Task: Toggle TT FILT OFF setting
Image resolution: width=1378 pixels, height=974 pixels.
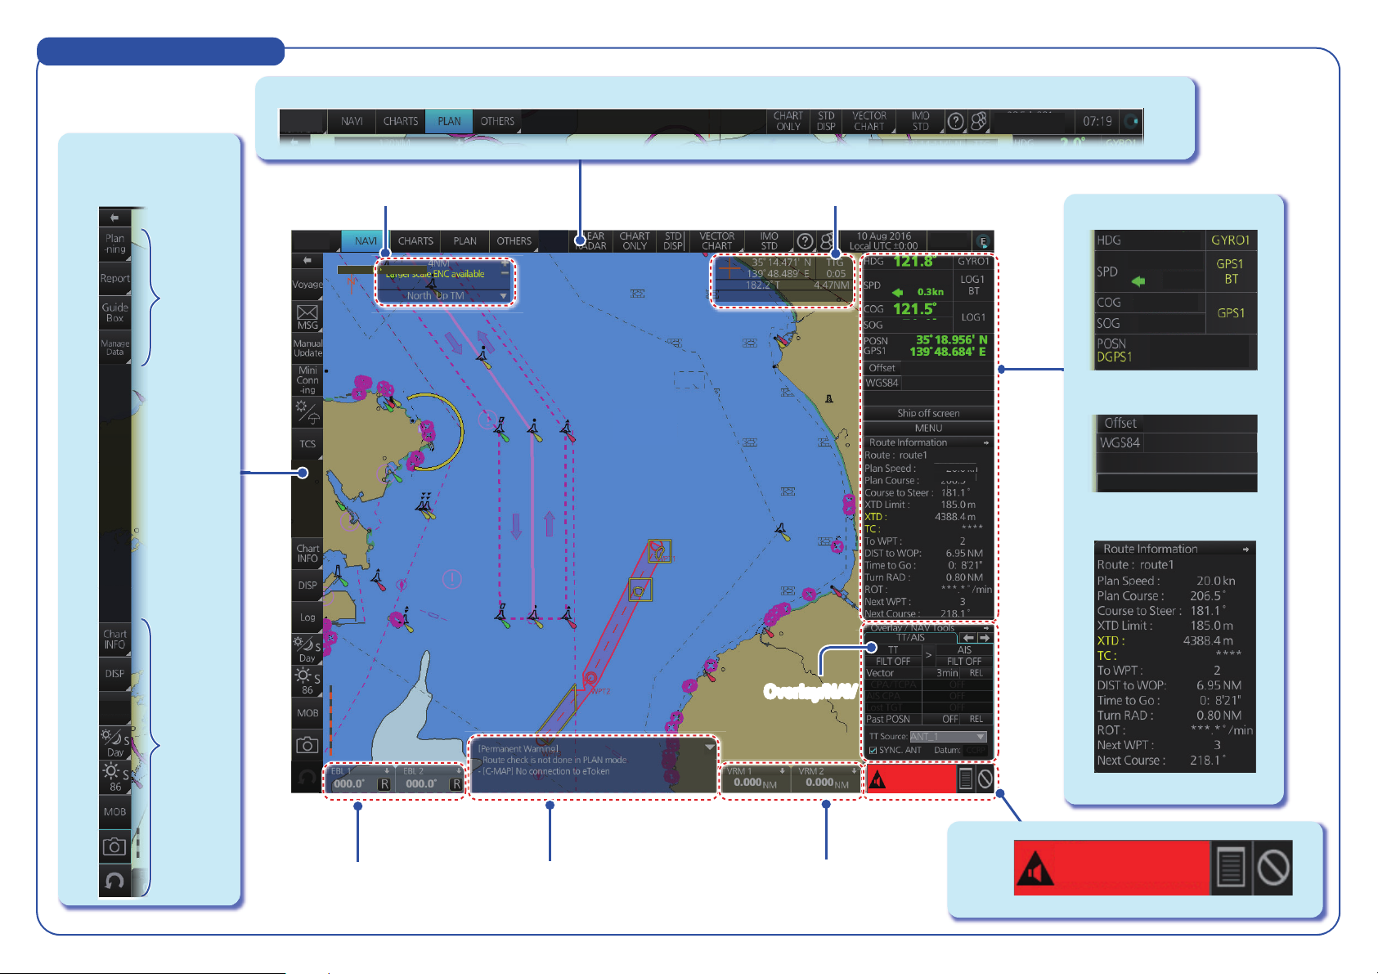Action: pos(893,661)
